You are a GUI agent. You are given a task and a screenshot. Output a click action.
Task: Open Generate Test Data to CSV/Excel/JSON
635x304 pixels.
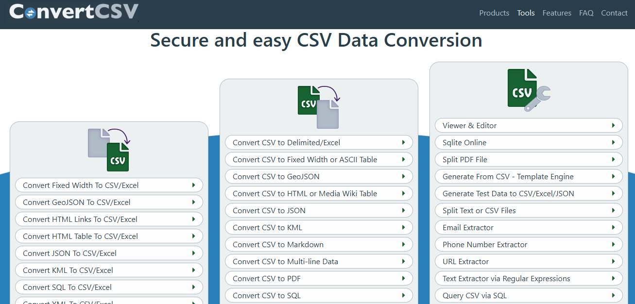[529, 193]
